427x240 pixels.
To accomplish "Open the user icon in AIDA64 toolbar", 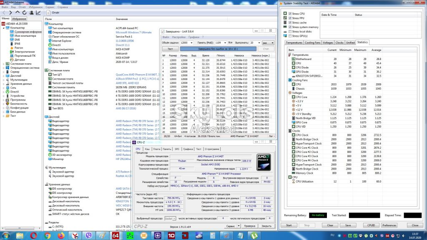I will (32, 12).
